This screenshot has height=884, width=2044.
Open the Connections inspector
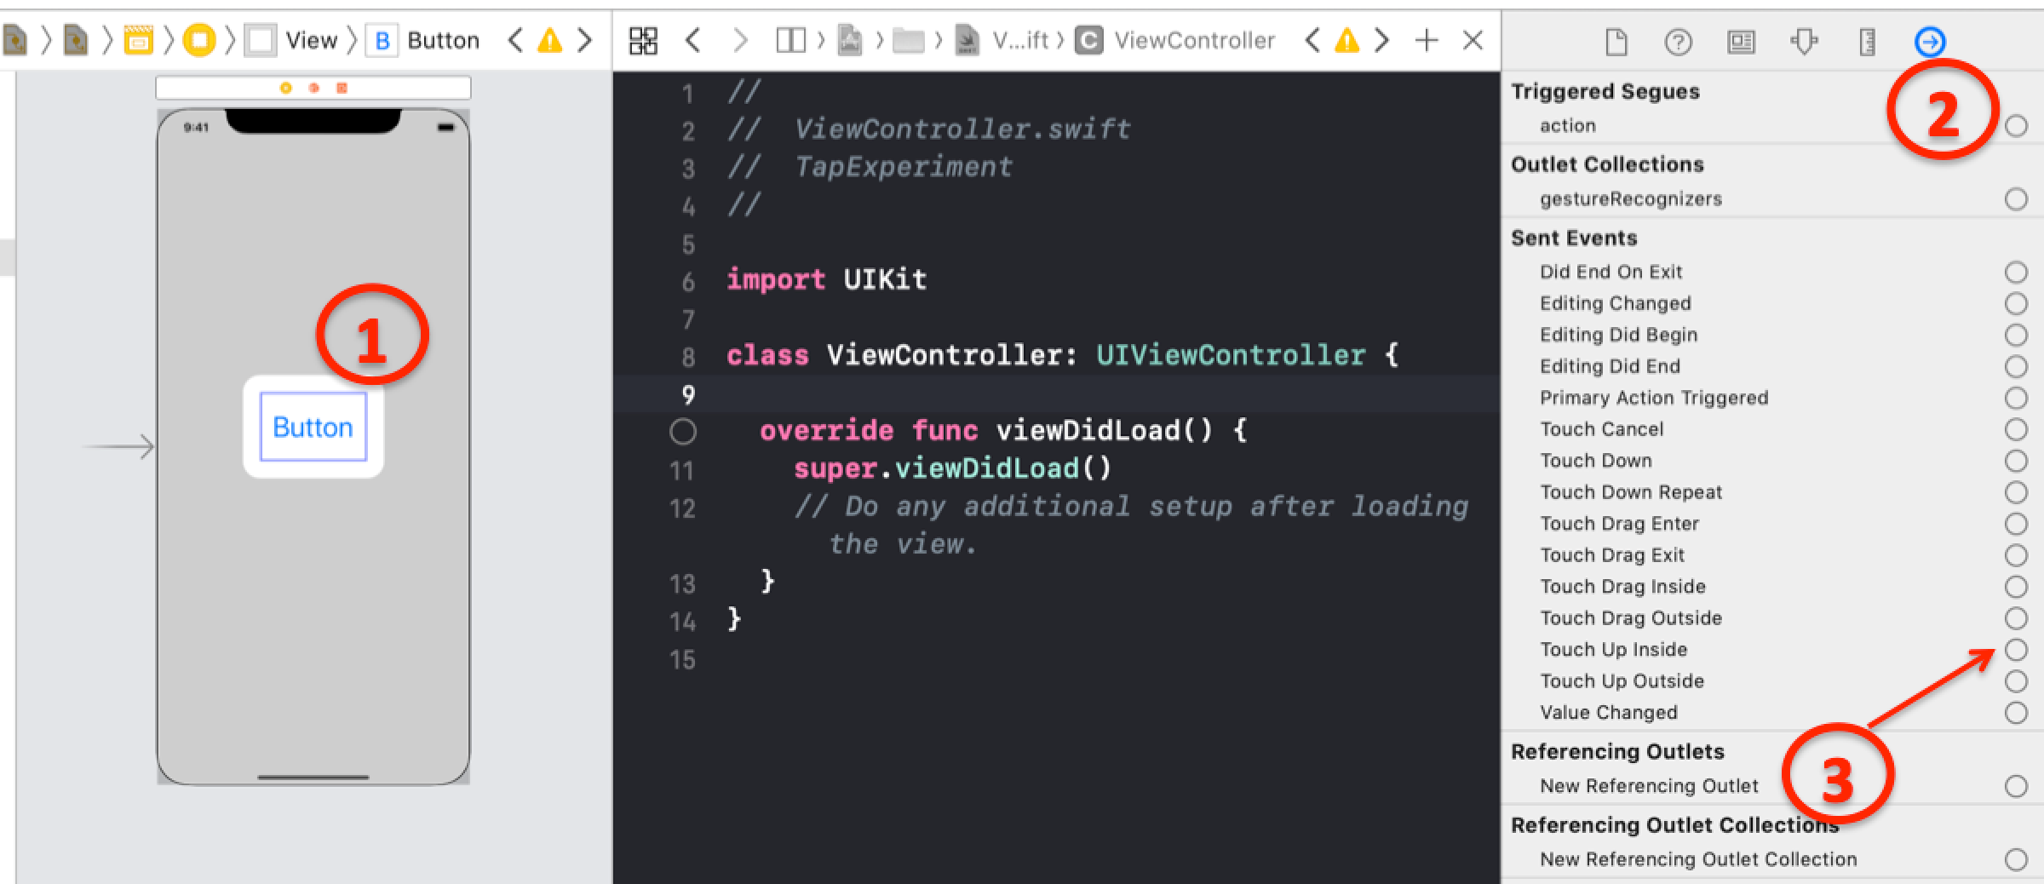coord(1930,40)
